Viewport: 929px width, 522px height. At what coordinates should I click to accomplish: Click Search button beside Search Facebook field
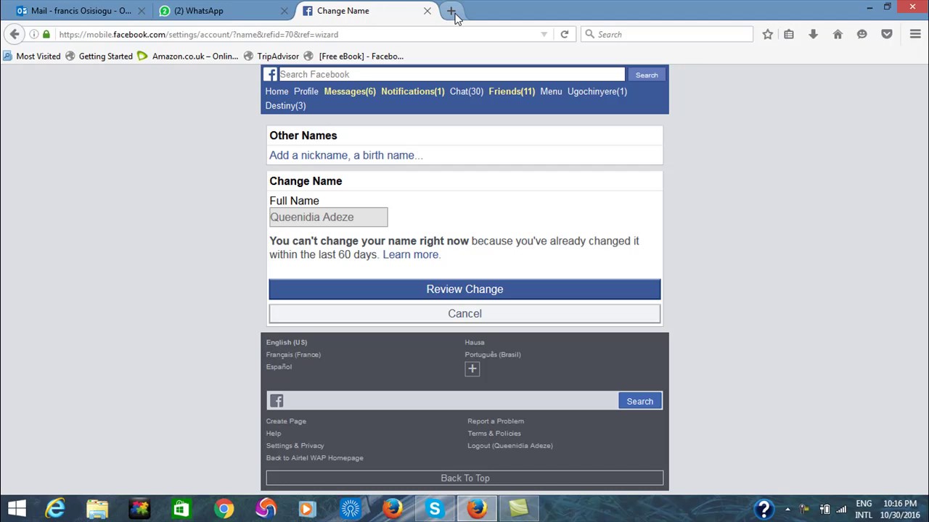(x=647, y=75)
